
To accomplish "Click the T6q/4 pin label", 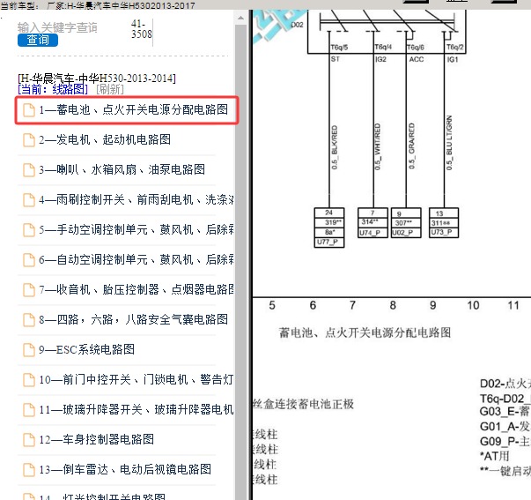I will 383,47.
